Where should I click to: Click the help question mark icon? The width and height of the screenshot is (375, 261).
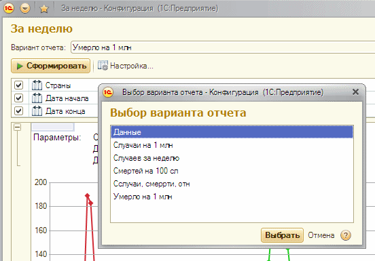[x=346, y=235]
